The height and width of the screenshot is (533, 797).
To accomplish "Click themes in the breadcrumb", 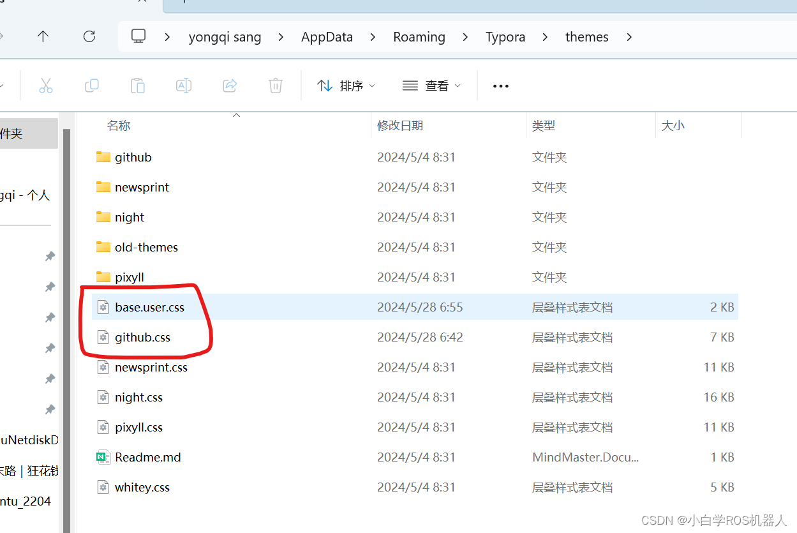I will pyautogui.click(x=587, y=37).
